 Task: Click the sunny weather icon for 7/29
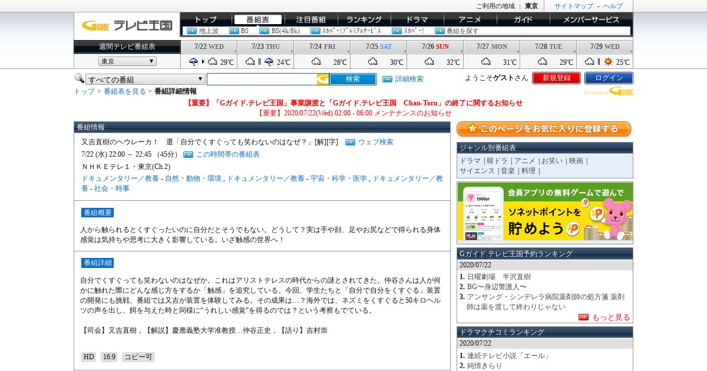[x=608, y=61]
